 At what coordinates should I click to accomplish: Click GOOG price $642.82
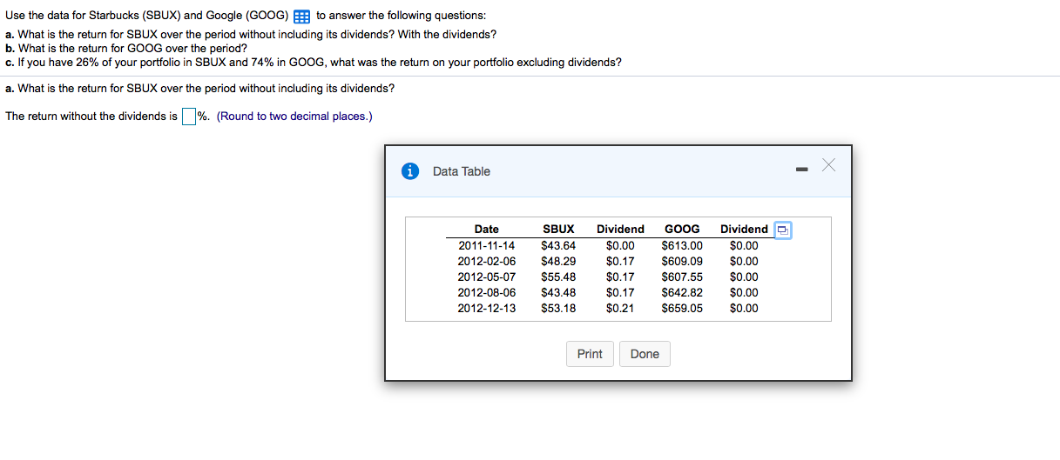pyautogui.click(x=682, y=292)
